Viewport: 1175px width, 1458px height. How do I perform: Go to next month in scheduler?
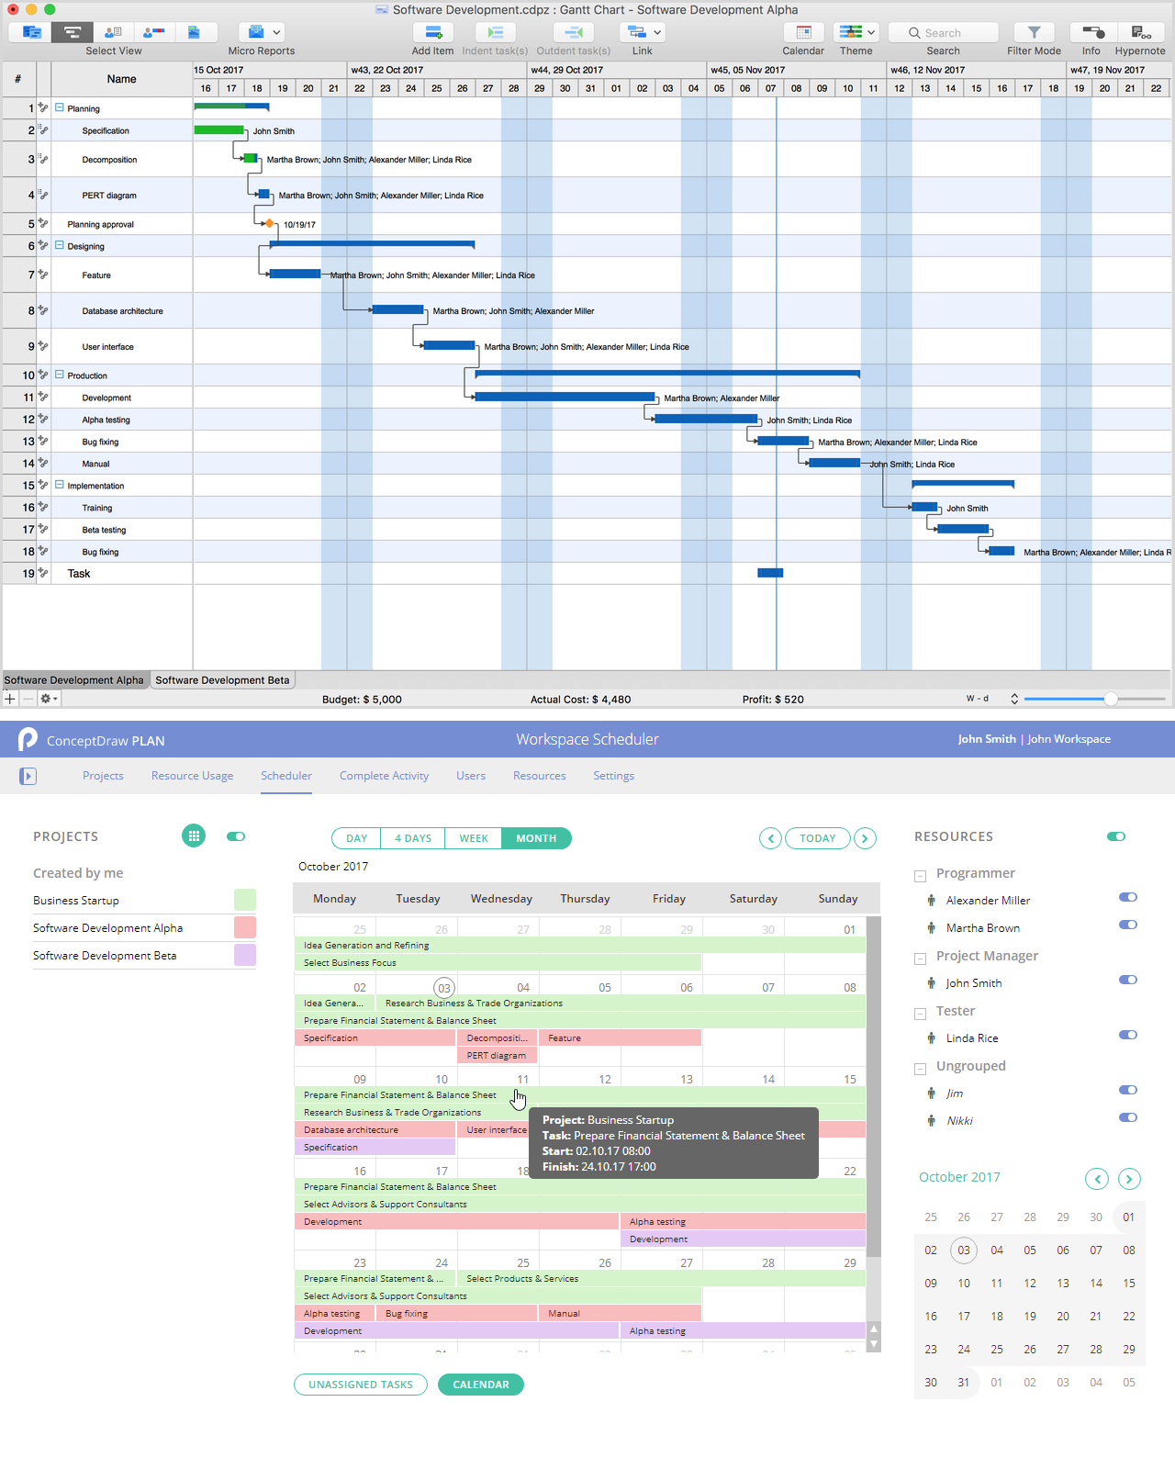(x=865, y=838)
